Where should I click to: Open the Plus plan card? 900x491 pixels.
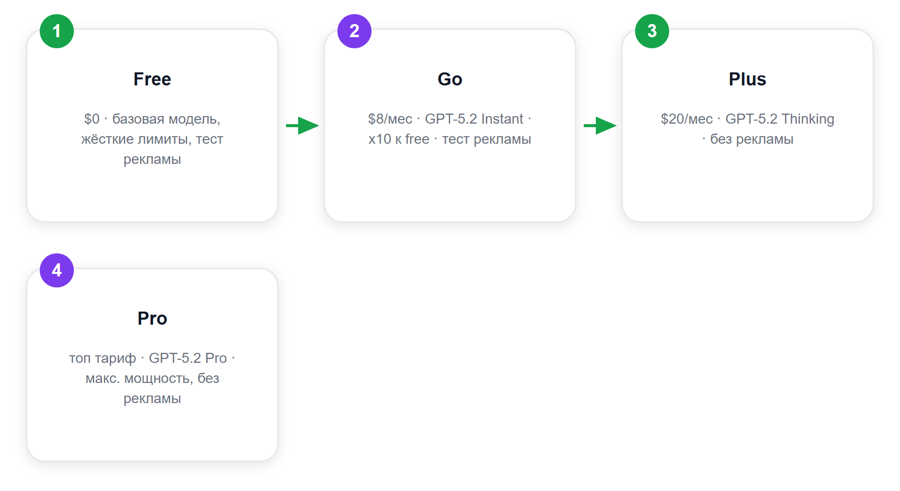tap(748, 126)
